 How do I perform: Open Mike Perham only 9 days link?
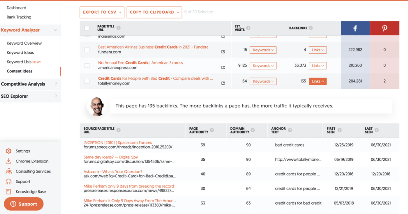[129, 186]
